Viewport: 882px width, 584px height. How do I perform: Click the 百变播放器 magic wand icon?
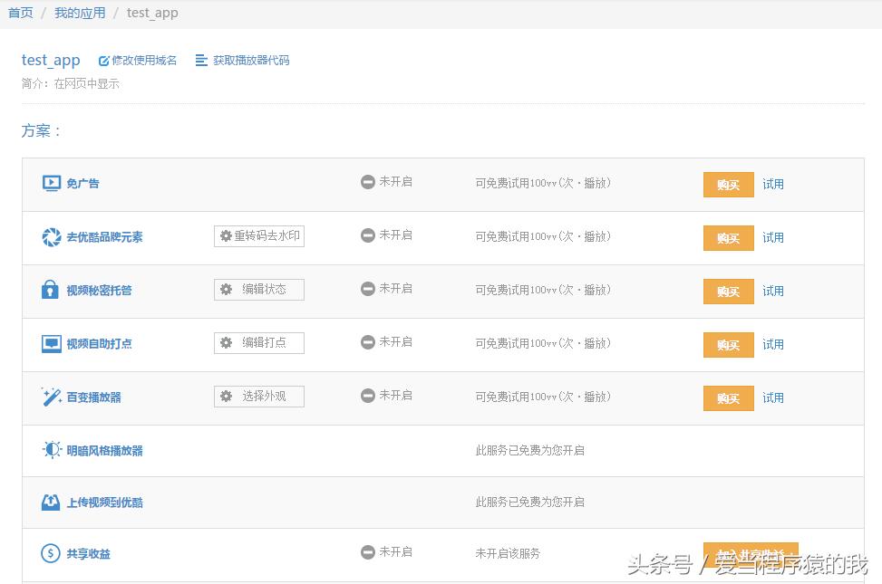(x=53, y=397)
